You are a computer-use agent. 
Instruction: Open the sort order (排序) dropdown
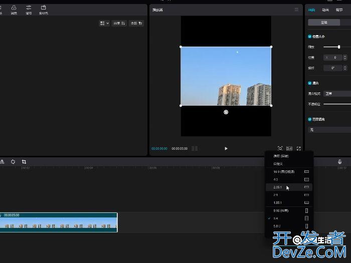[x=119, y=23]
